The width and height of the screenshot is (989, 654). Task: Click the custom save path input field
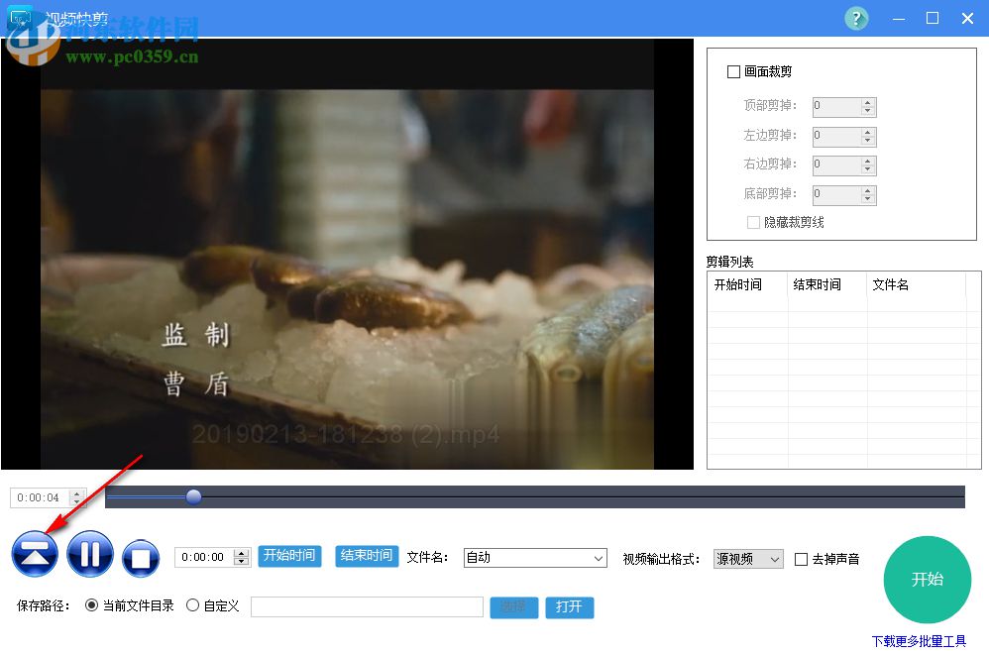pyautogui.click(x=367, y=606)
